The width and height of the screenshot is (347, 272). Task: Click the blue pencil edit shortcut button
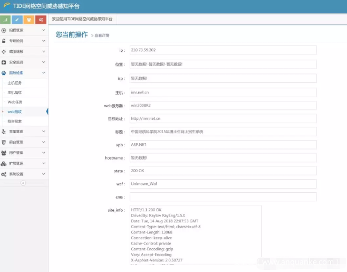point(17,20)
